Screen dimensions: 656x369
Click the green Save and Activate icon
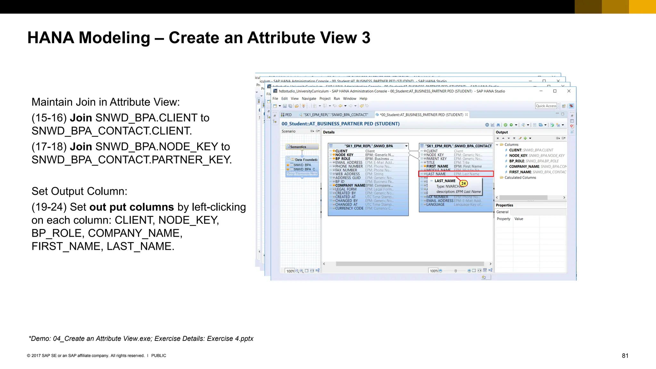click(511, 125)
